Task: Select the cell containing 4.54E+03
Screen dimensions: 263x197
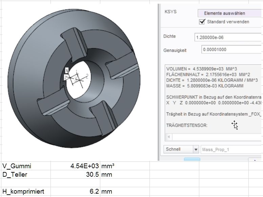Action: pyautogui.click(x=75, y=166)
